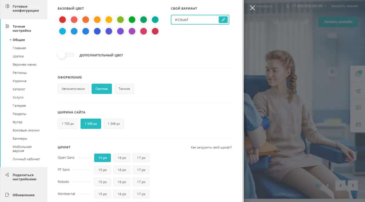
Task: Go to next banner slide arrow
Action: [x=353, y=185]
